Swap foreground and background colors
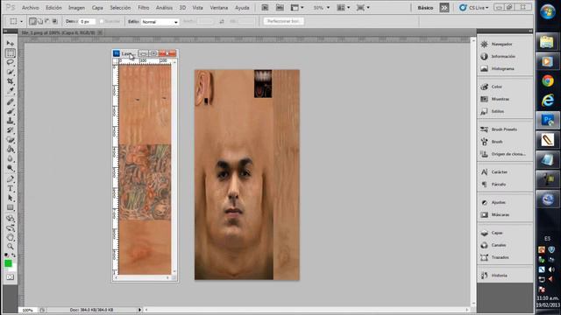The height and width of the screenshot is (315, 561). point(14,255)
